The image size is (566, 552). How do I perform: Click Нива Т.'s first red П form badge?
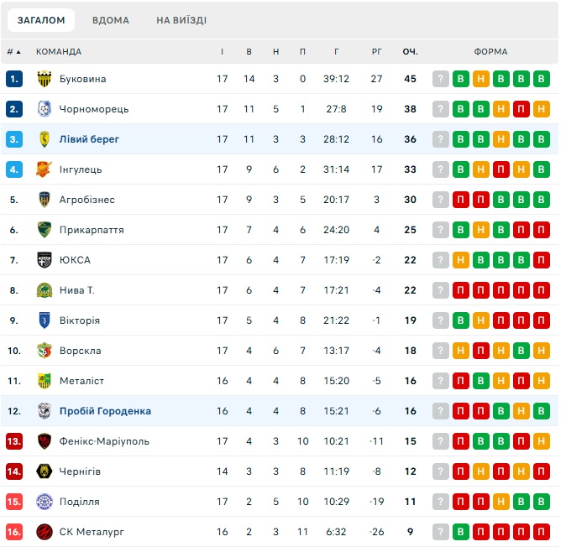tap(461, 290)
